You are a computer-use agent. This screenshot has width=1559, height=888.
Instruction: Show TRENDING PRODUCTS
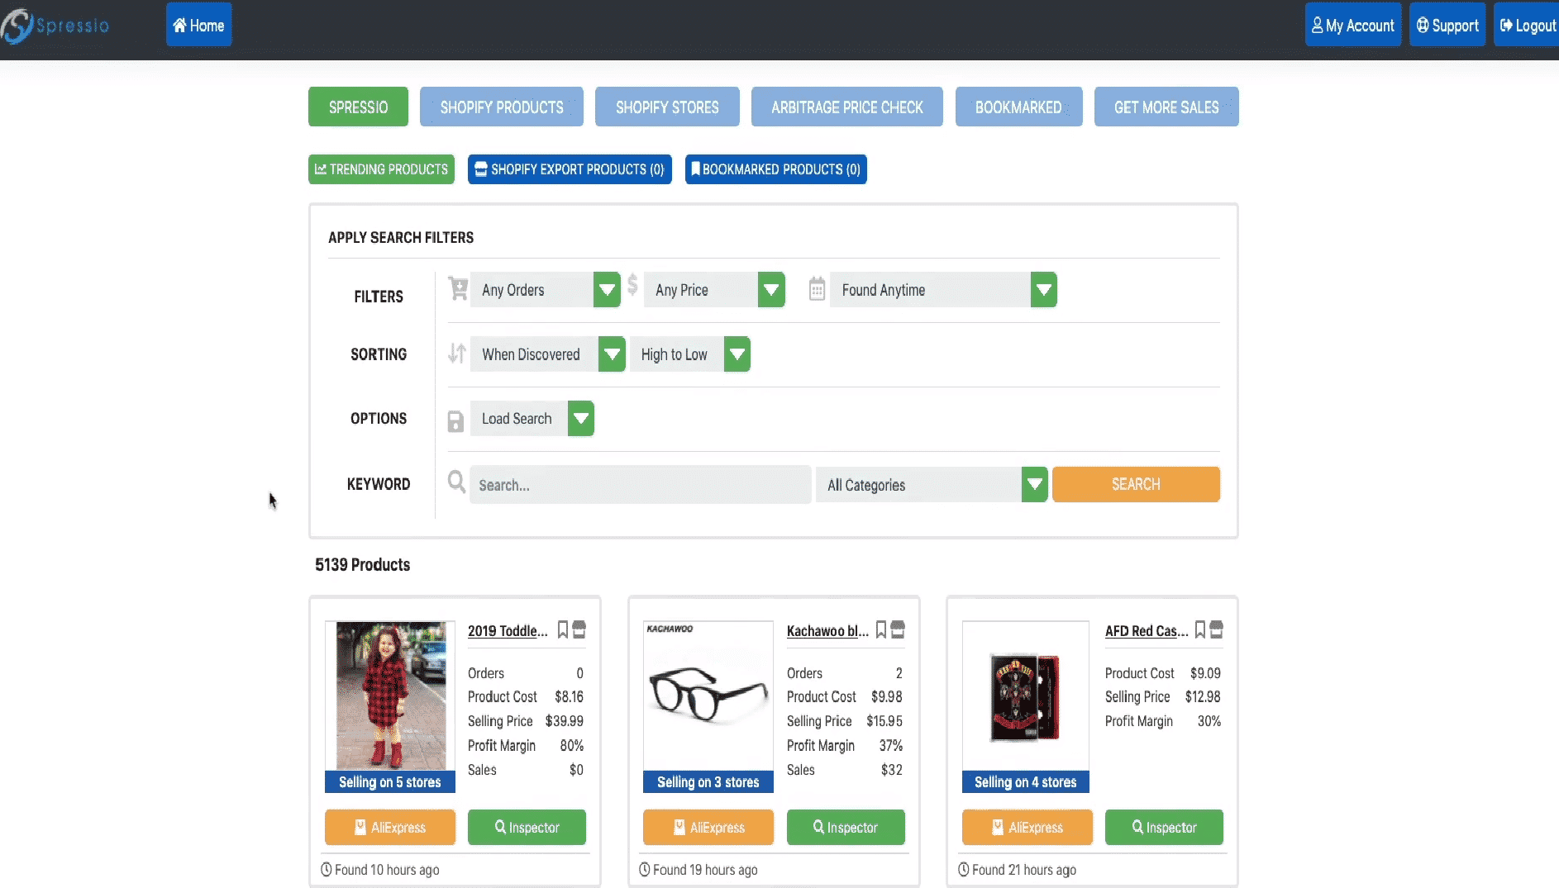(381, 169)
